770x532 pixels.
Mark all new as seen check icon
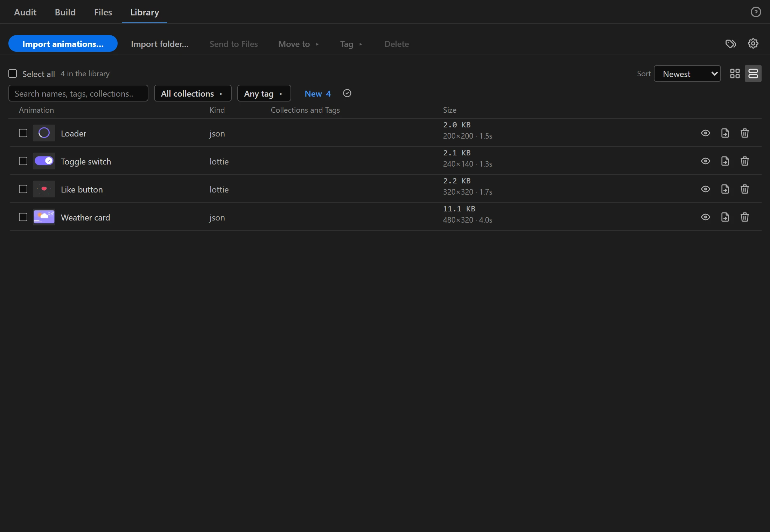coord(347,93)
